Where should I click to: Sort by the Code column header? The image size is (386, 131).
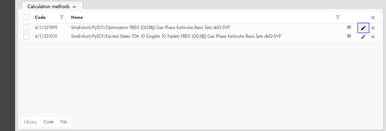[x=40, y=17]
